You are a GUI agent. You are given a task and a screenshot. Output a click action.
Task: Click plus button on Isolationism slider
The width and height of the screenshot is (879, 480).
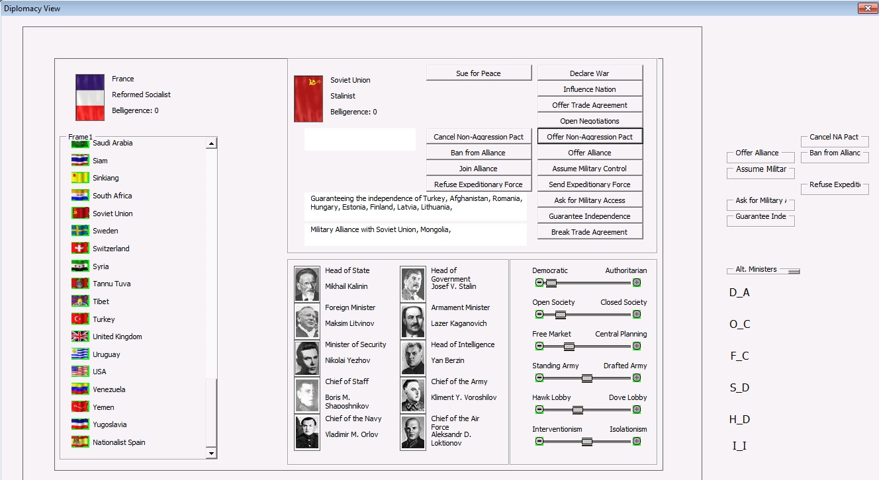click(637, 441)
